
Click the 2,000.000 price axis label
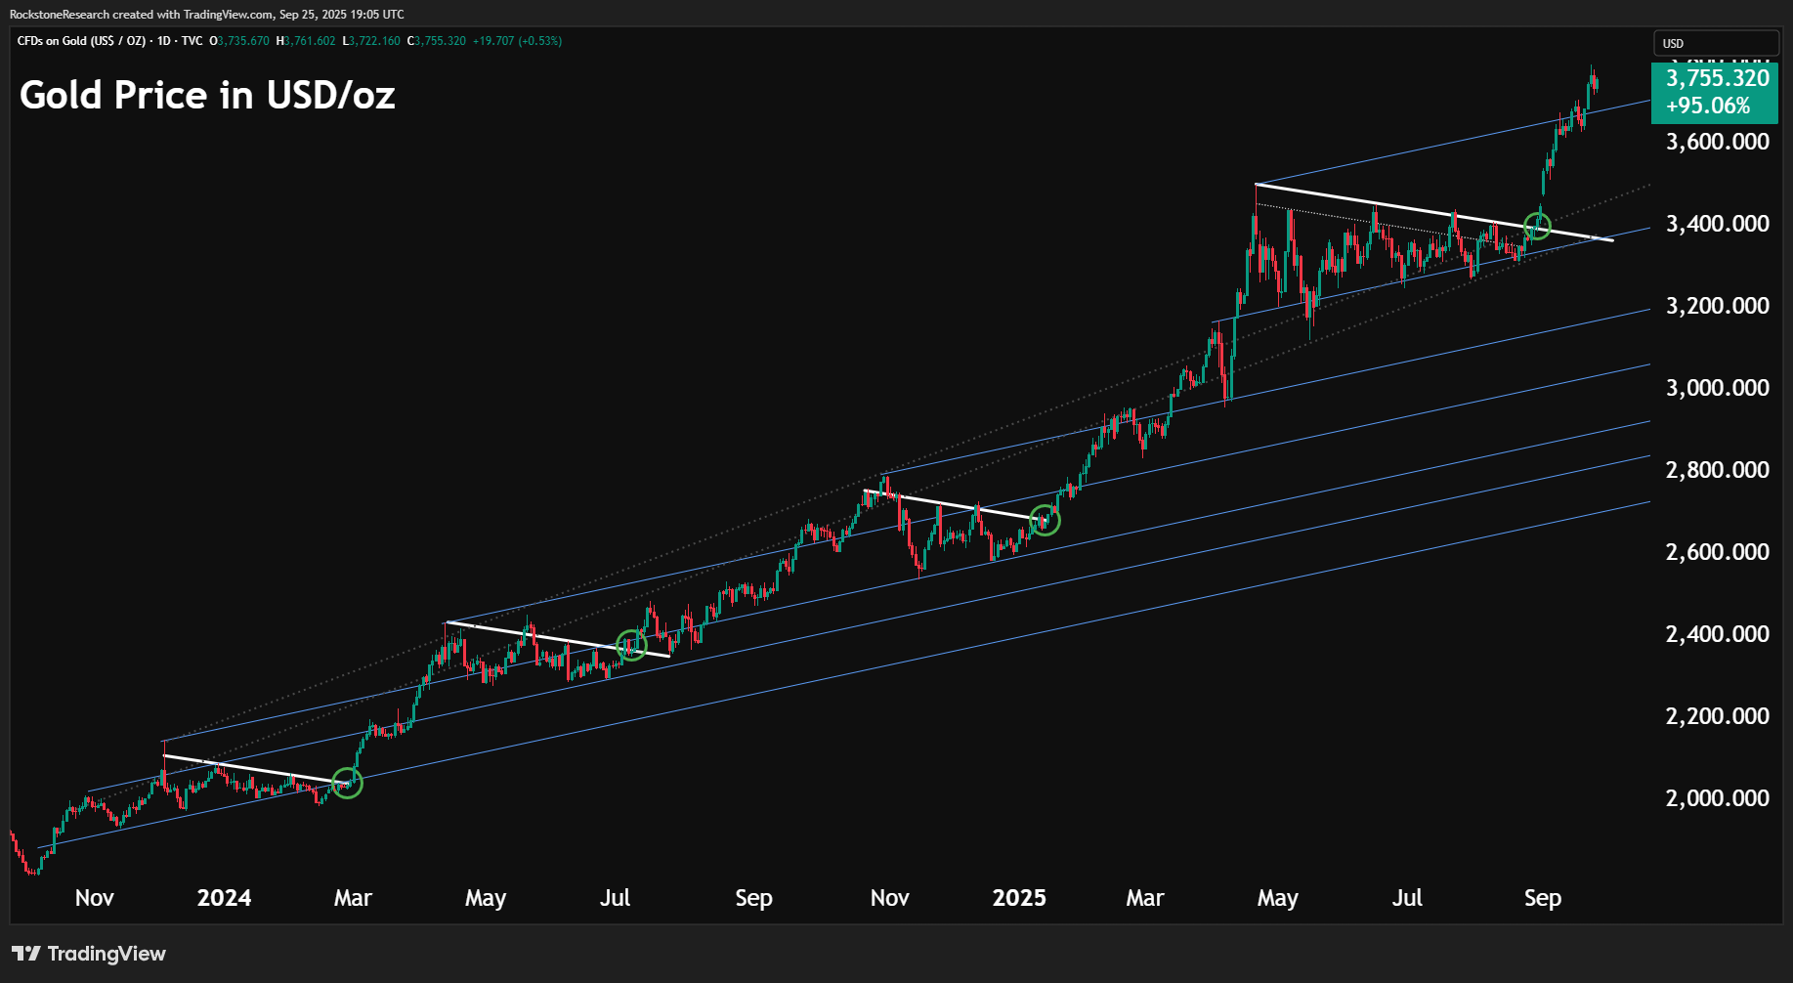coord(1717,798)
